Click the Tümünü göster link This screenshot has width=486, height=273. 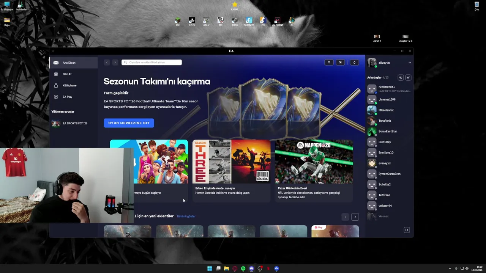click(186, 216)
